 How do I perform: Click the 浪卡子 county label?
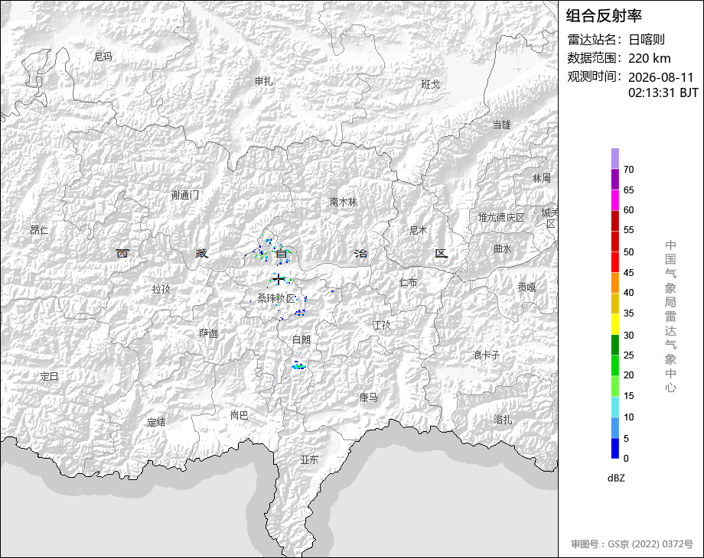[486, 355]
